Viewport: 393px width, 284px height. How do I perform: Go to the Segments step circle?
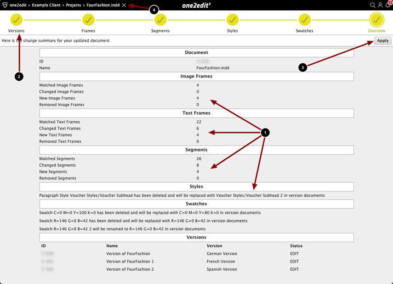pyautogui.click(x=160, y=20)
